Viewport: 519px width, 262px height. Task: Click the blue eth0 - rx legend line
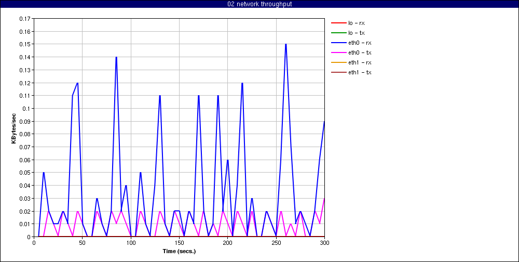coord(338,43)
